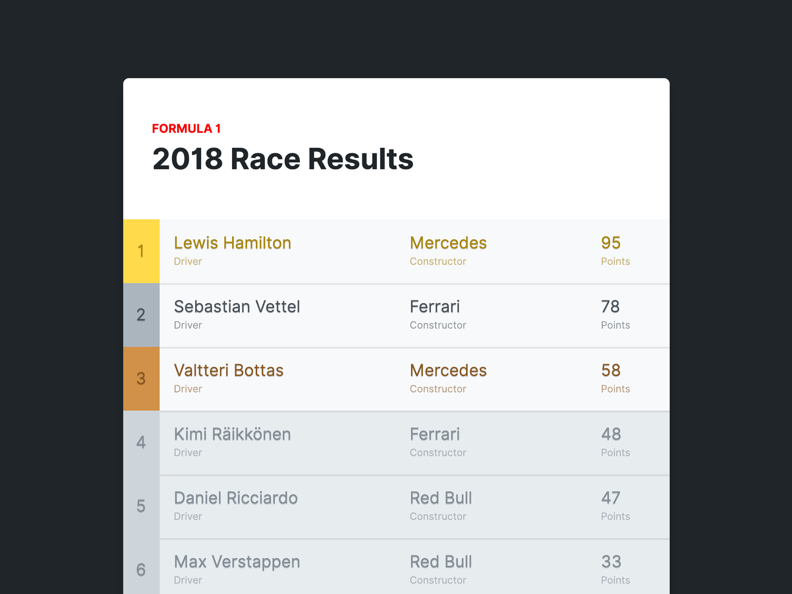Click the Ferrari constructor label for Vettel
The image size is (792, 594).
pos(435,307)
